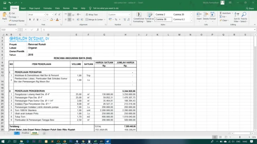
Task: Undo the last action
Action: [10, 3]
